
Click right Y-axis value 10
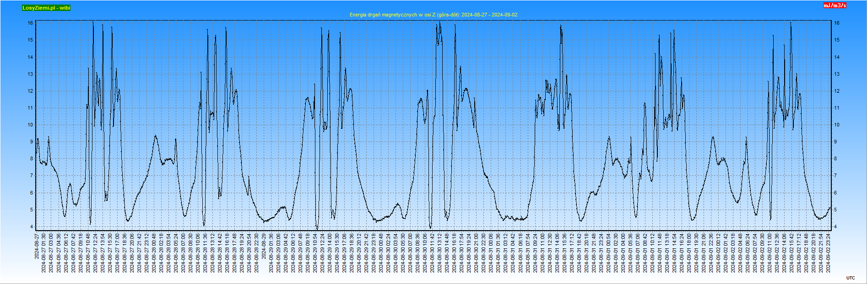coord(836,125)
